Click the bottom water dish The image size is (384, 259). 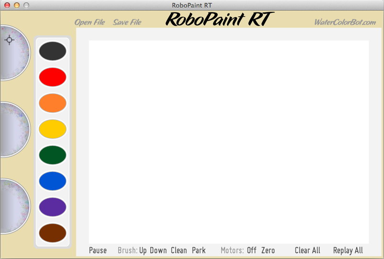(x=15, y=206)
